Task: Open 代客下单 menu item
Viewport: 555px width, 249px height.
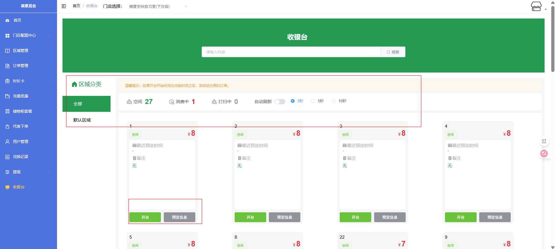Action: click(x=28, y=127)
